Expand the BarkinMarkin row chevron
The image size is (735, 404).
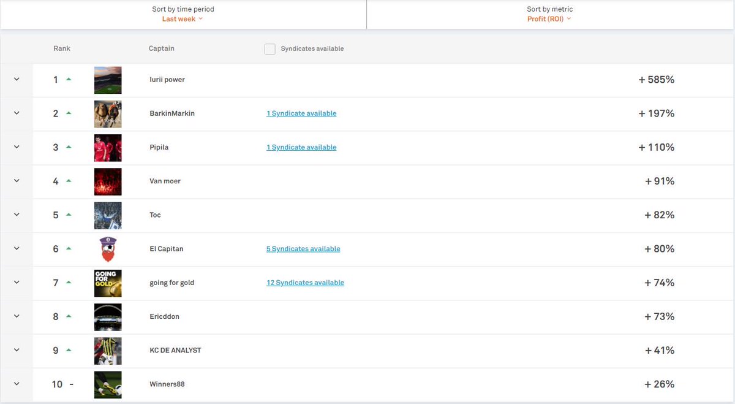click(17, 113)
